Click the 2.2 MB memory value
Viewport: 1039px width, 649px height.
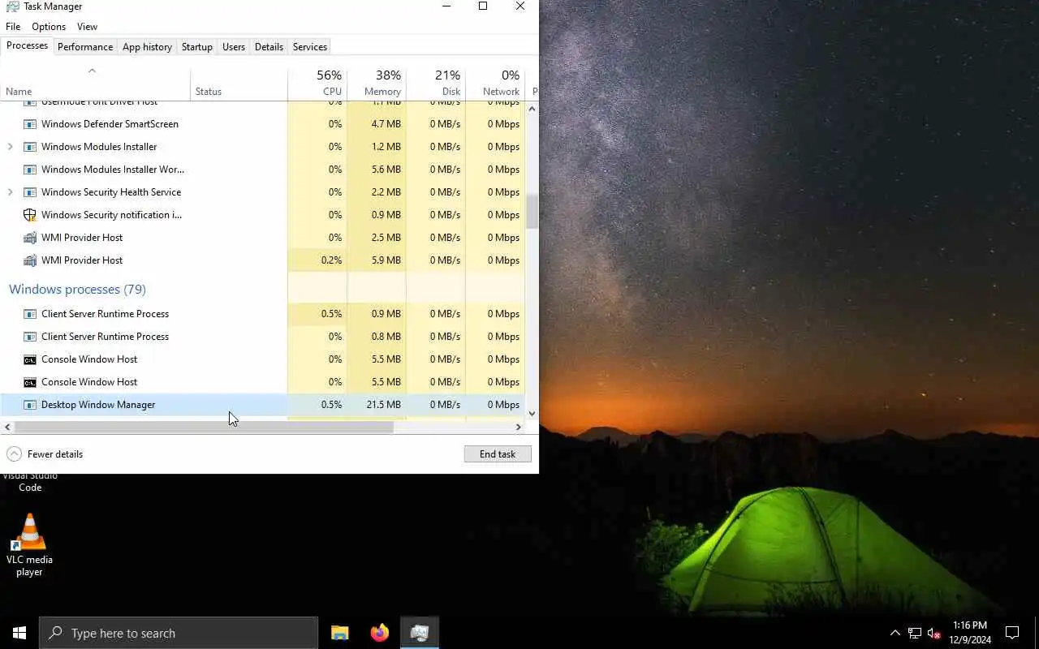(386, 192)
